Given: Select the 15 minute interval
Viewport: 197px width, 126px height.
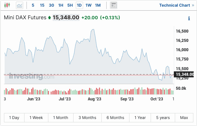Looking at the screenshot, I should click(x=42, y=5).
